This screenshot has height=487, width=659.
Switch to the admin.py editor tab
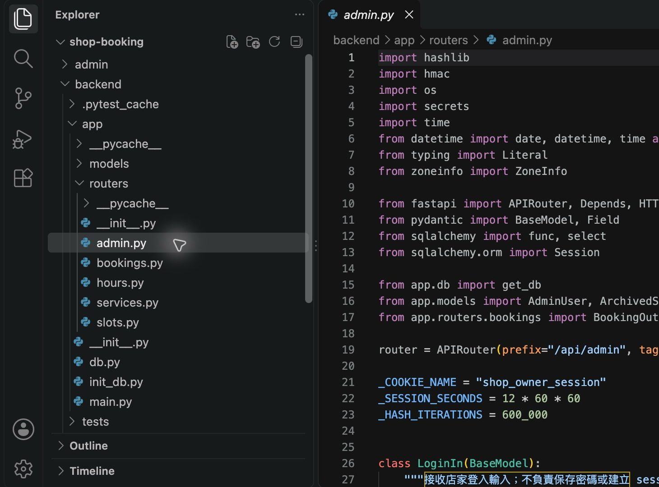(x=369, y=15)
